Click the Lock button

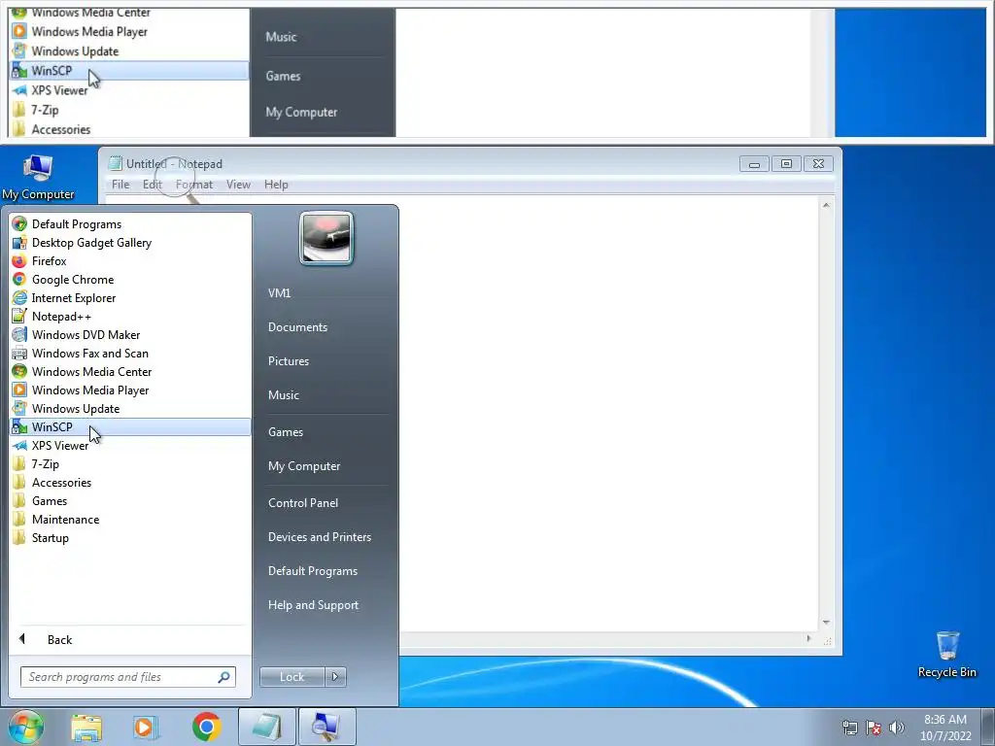pyautogui.click(x=292, y=677)
